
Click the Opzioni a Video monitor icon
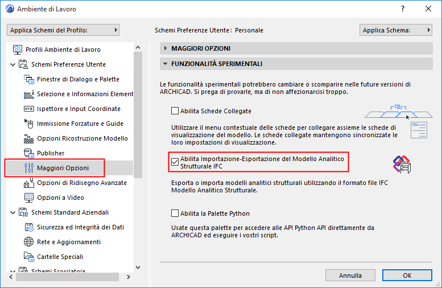point(29,198)
